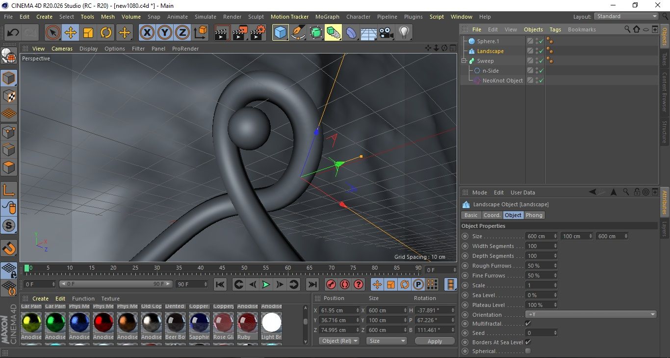
Task: Open material manager Create menu
Action: coord(40,299)
